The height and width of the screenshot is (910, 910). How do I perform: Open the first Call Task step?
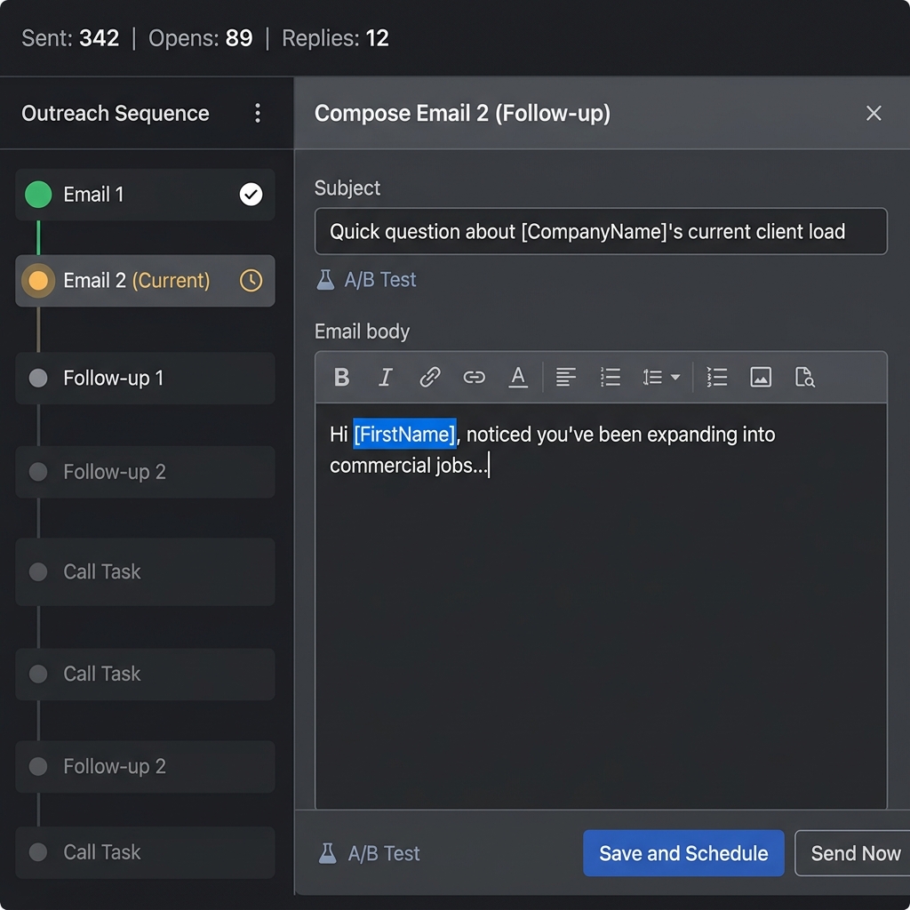[145, 571]
